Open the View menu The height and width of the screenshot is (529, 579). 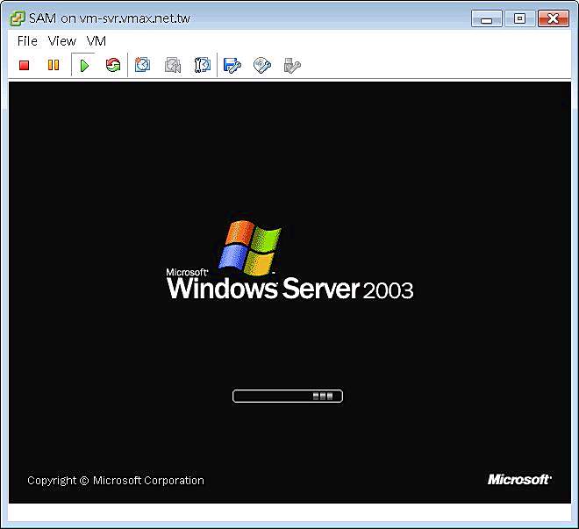tap(62, 41)
